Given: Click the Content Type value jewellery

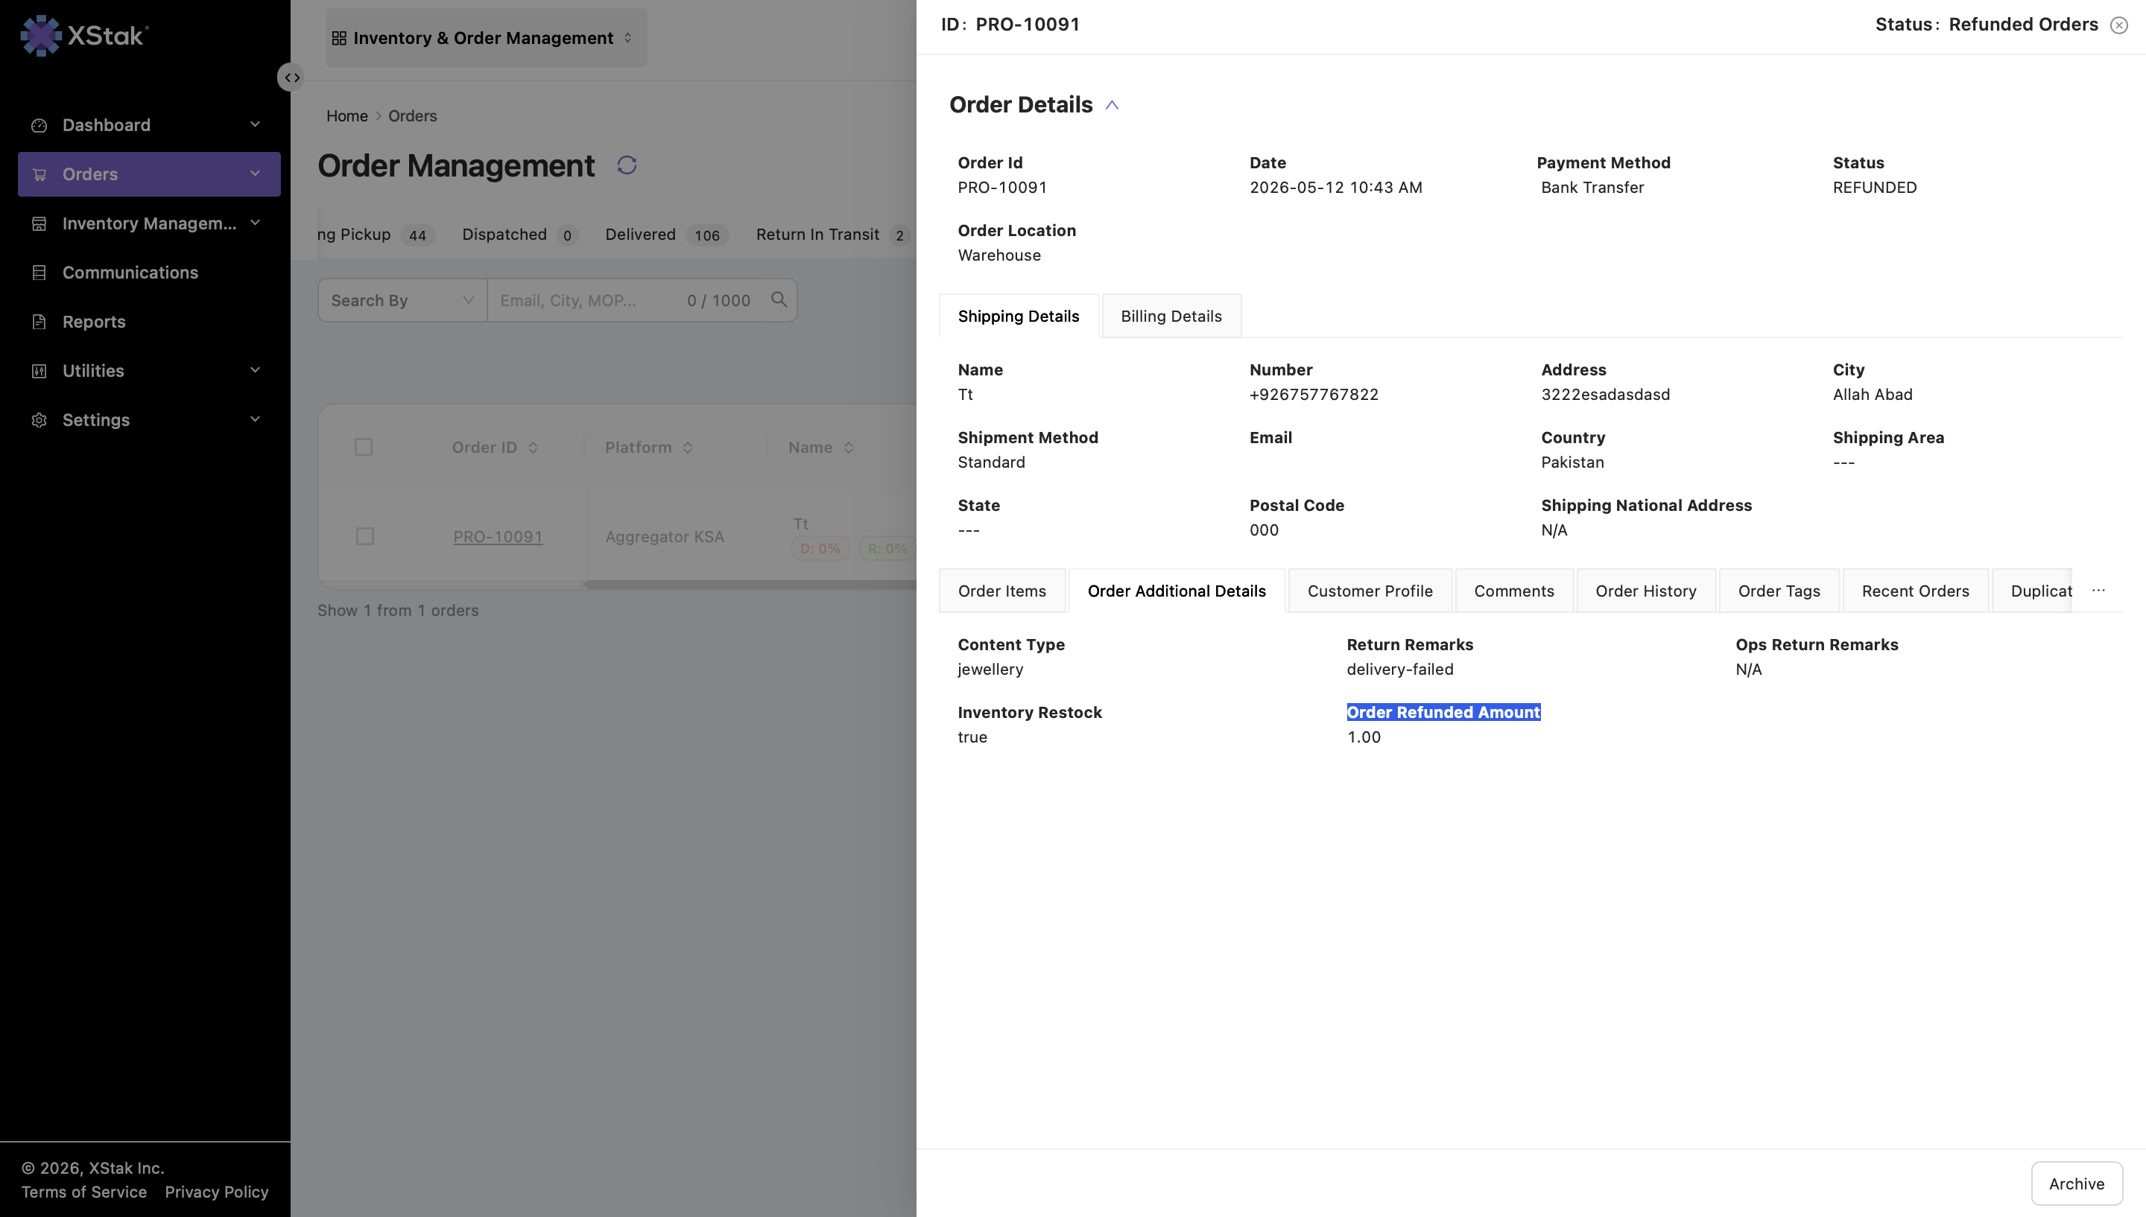Looking at the screenshot, I should [990, 670].
